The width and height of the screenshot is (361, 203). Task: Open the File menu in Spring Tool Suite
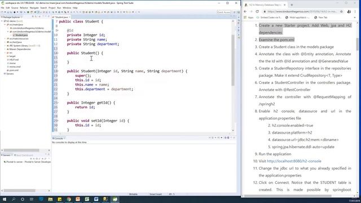click(2, 8)
